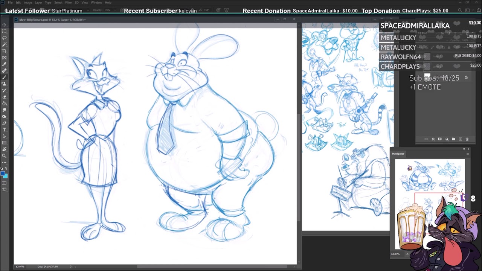Viewport: 482px width, 271px height.
Task: Select the Horizontal Type tool
Action: click(x=5, y=129)
